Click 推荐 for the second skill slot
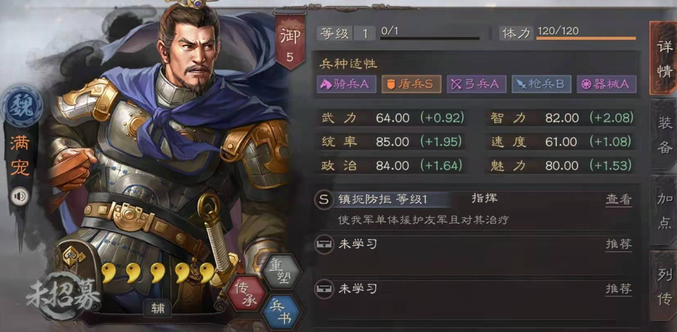Viewport: 677px width, 332px height. tap(618, 244)
